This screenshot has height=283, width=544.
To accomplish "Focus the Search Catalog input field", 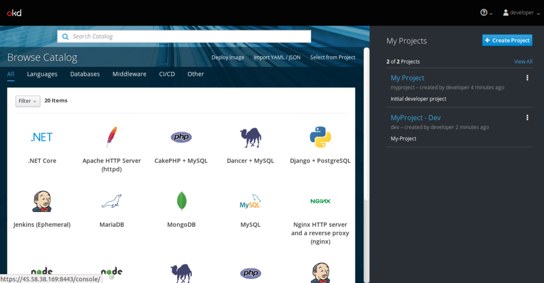I will (x=184, y=37).
